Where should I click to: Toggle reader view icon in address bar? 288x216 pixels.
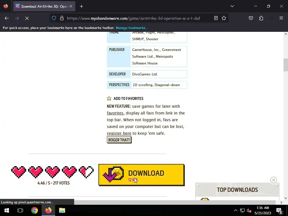click(216, 18)
